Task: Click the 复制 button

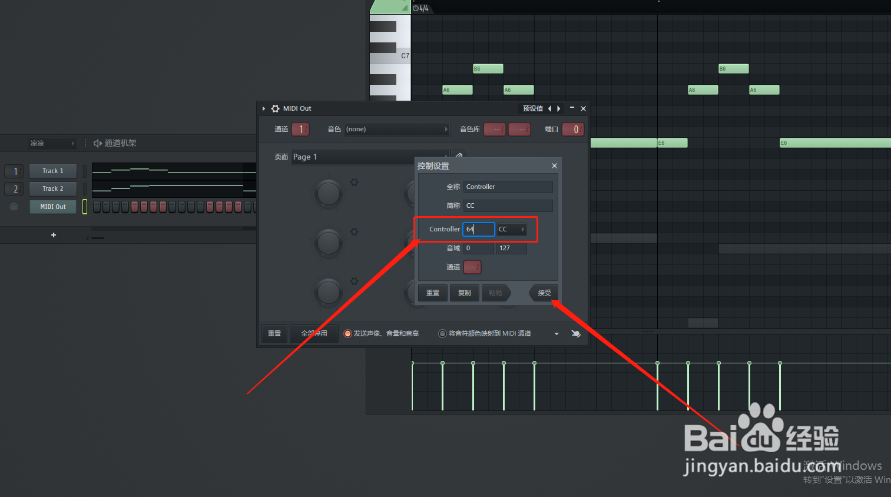Action: [465, 293]
